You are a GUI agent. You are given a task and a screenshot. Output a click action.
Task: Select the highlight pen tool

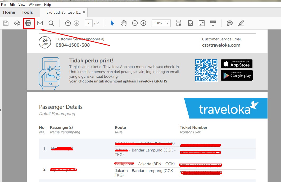(x=241, y=23)
